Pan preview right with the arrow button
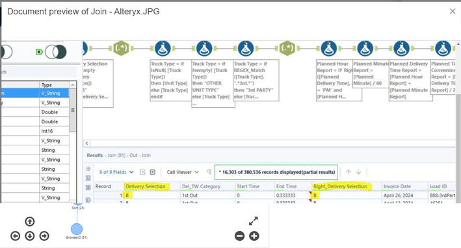The width and height of the screenshot is (461, 248). coord(44,236)
